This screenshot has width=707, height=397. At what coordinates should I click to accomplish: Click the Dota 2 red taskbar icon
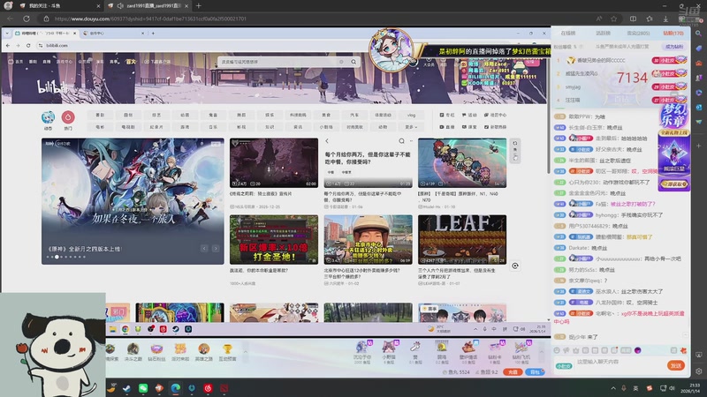pos(224,388)
